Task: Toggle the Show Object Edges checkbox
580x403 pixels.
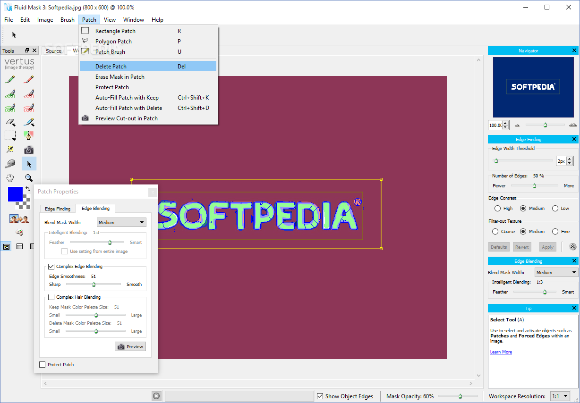Action: coord(320,396)
